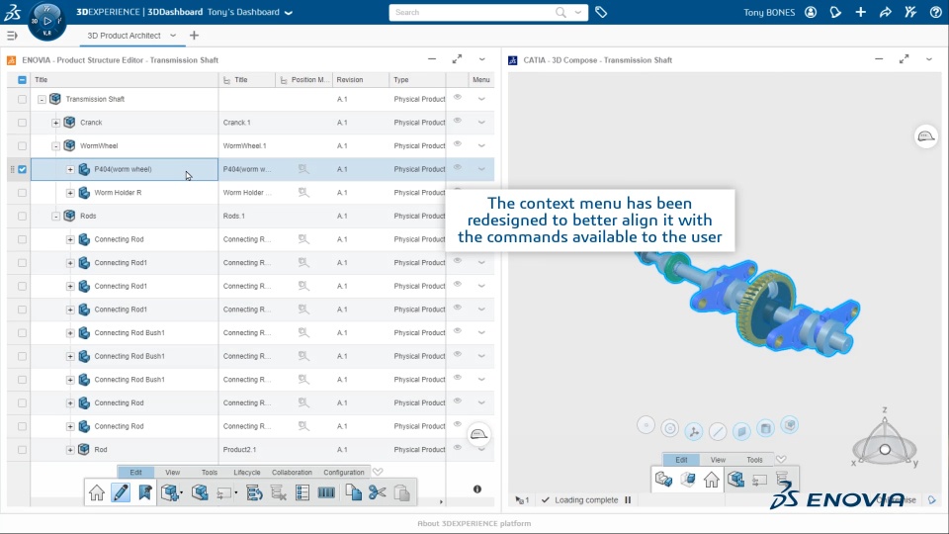
Task: Uncheck the P404(worm wheel) row checkbox
Action: coord(23,169)
